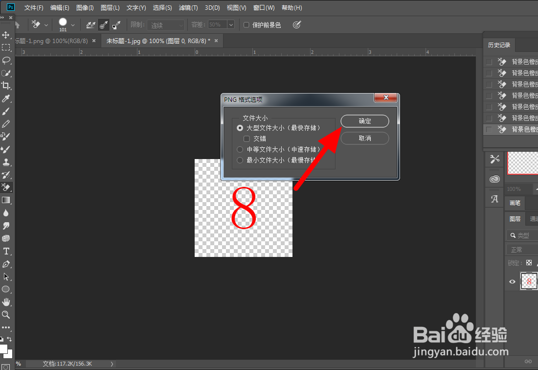Screen dimensions: 538x370
Task: Check the 交错 interlace checkbox
Action: (247, 139)
